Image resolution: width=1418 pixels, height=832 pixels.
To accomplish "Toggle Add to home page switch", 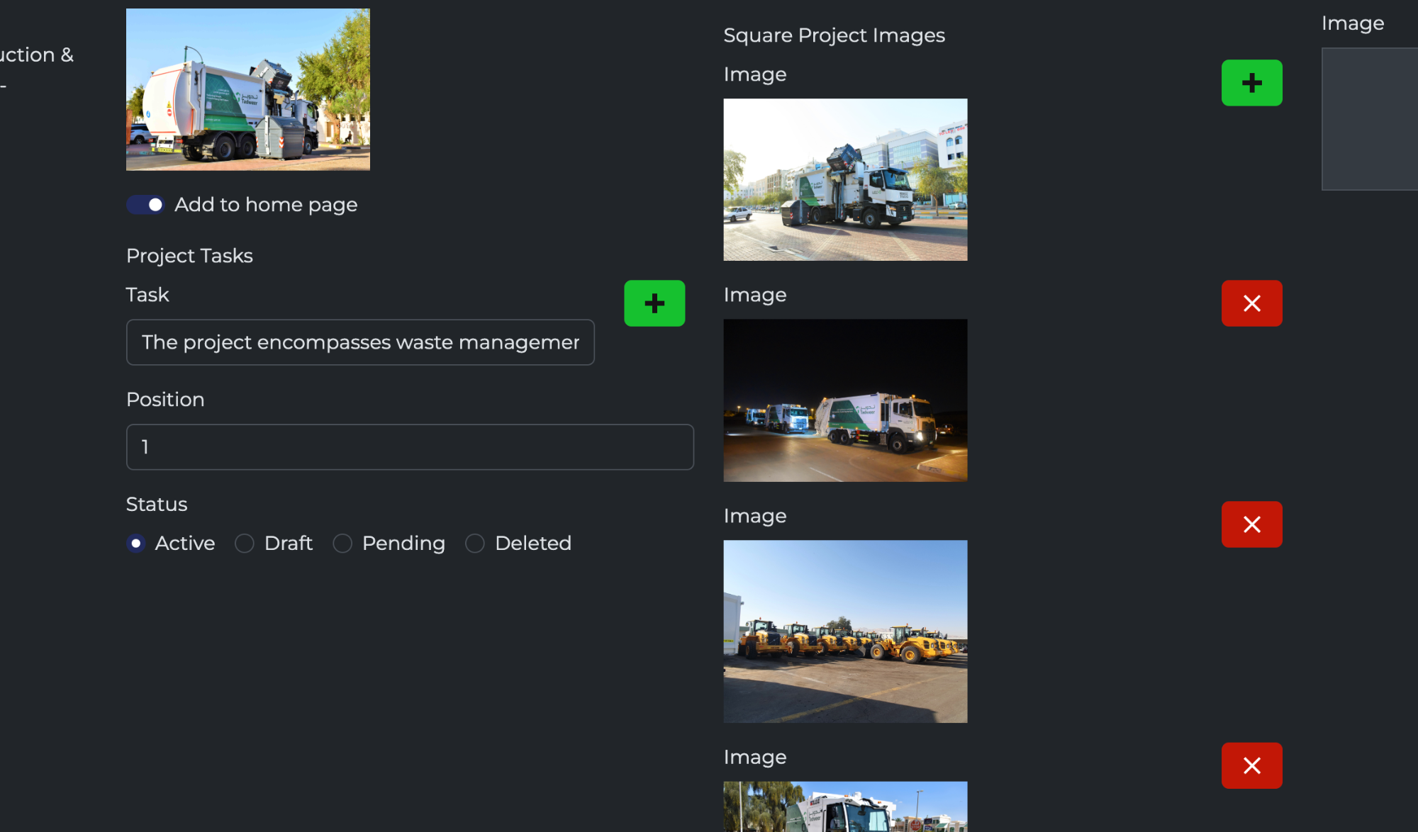I will point(145,205).
